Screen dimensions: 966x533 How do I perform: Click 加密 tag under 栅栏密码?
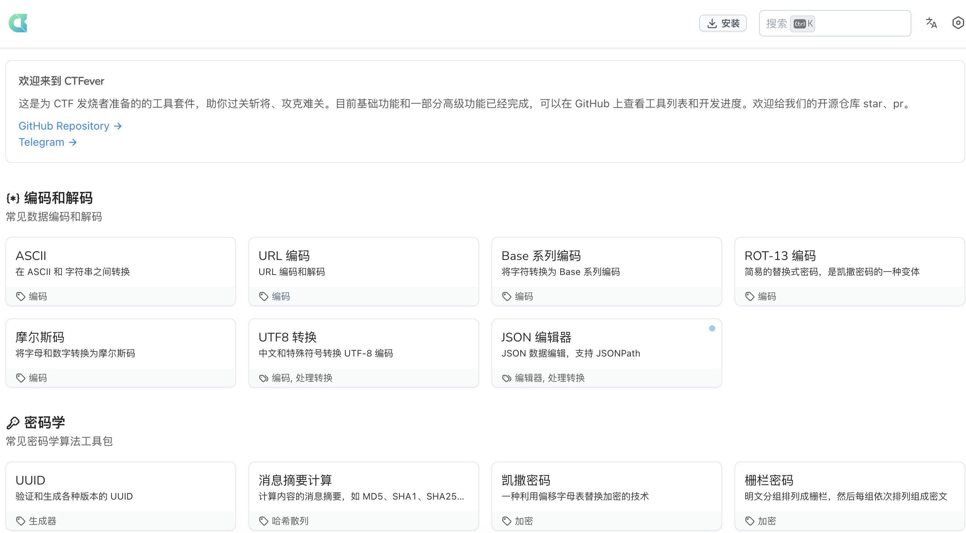[x=767, y=521]
